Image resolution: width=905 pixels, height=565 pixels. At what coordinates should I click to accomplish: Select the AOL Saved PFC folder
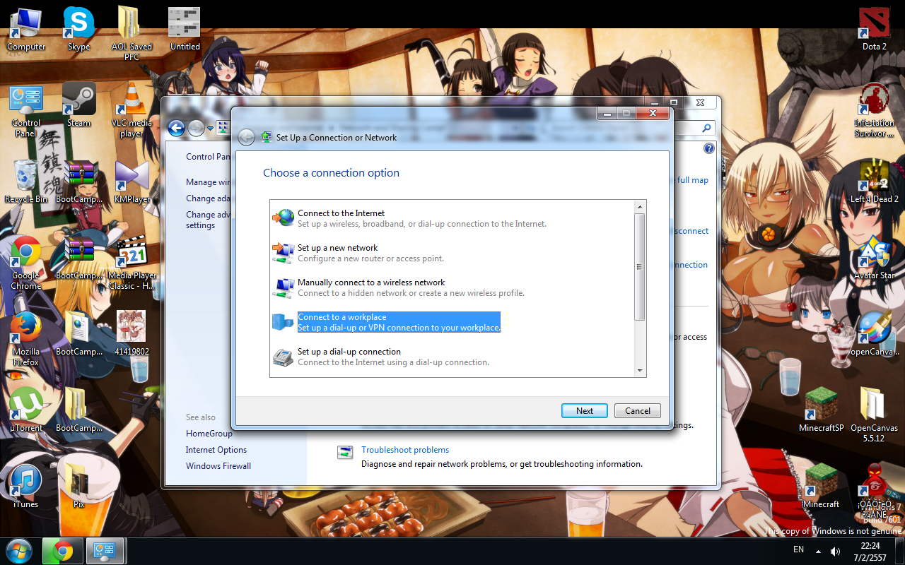pyautogui.click(x=132, y=33)
